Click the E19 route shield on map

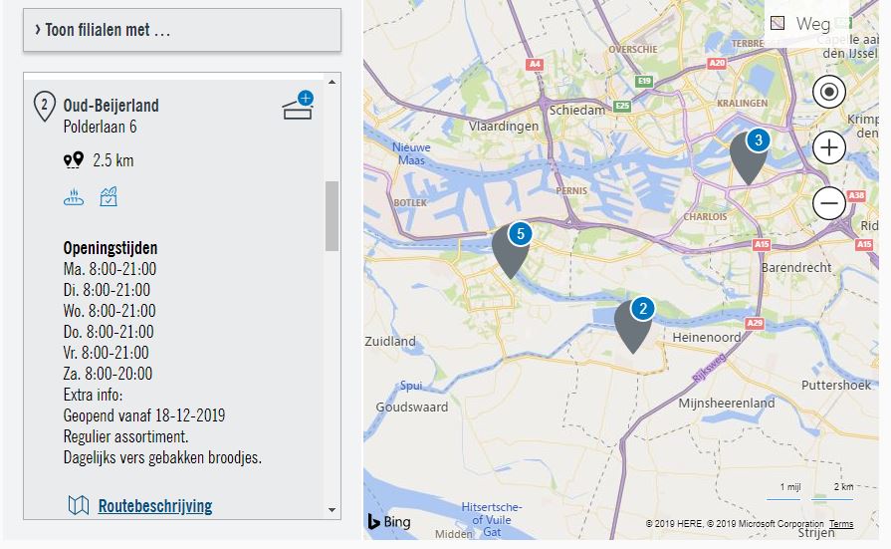point(644,81)
